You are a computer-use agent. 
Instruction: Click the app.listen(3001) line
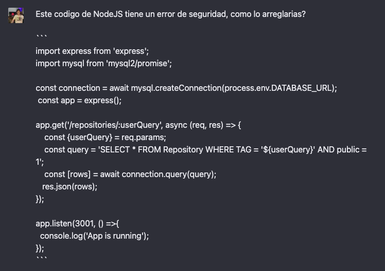coord(77,223)
